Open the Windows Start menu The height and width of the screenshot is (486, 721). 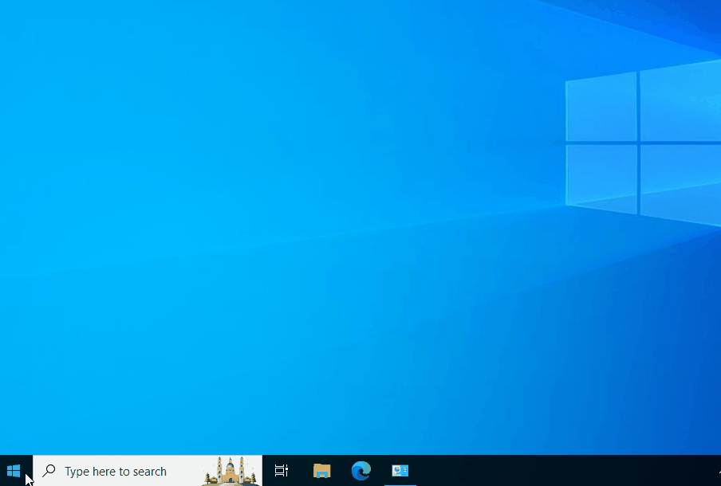click(14, 471)
